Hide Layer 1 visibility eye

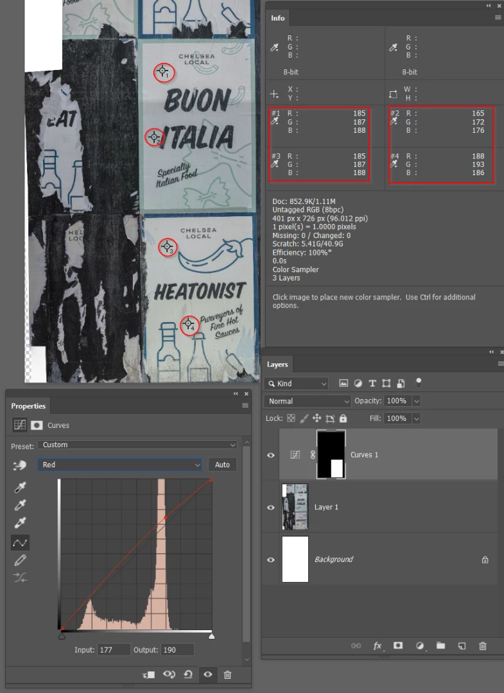coord(271,508)
